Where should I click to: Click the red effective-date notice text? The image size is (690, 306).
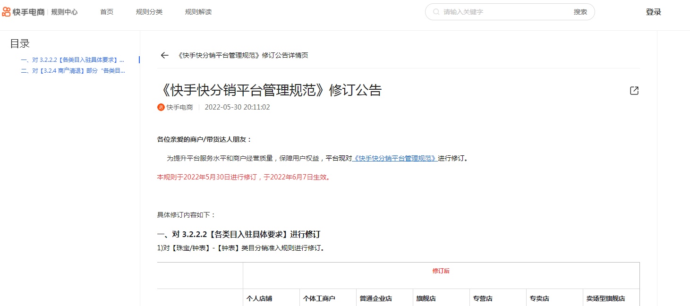point(244,177)
